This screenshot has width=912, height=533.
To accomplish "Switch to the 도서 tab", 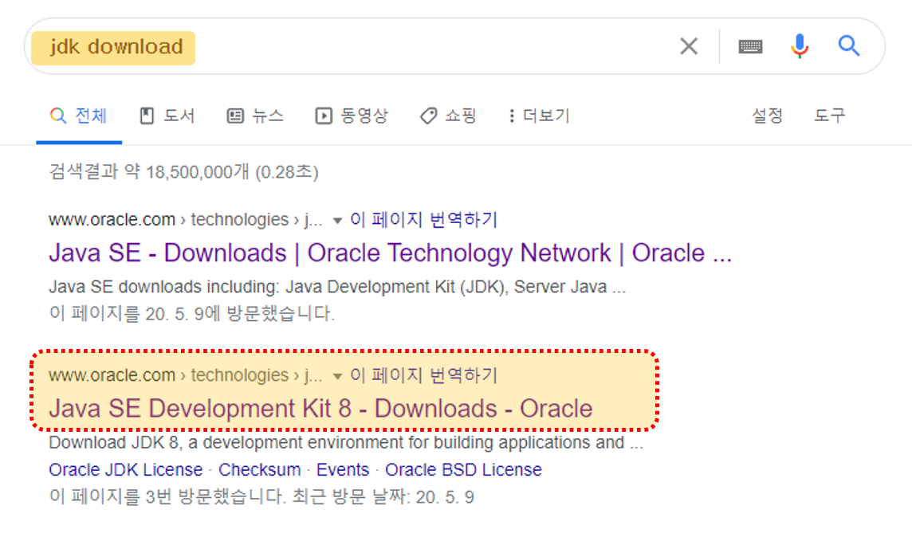I will tap(167, 116).
